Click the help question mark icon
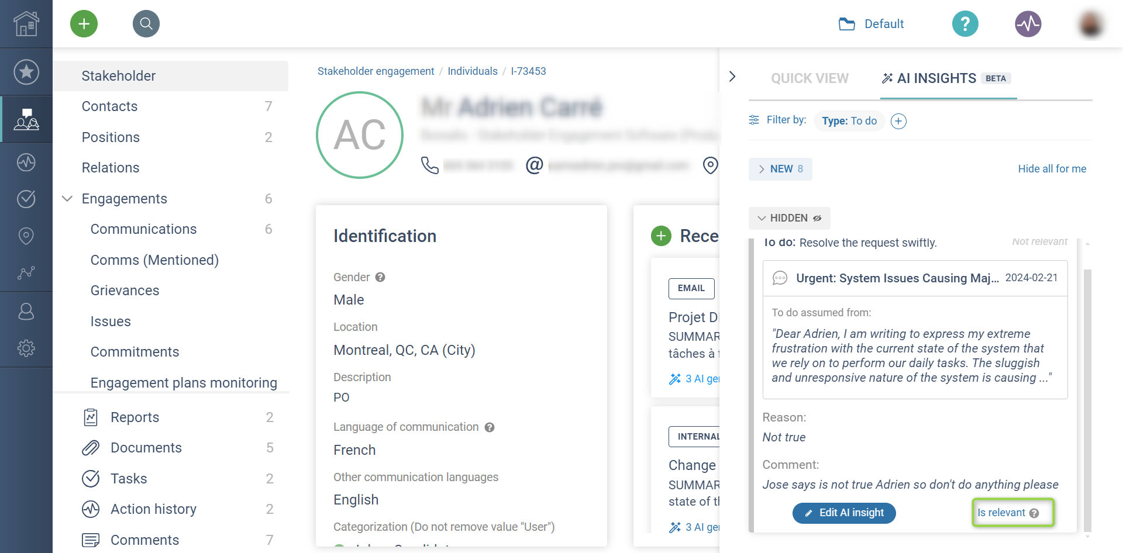The height and width of the screenshot is (553, 1123). (x=965, y=24)
